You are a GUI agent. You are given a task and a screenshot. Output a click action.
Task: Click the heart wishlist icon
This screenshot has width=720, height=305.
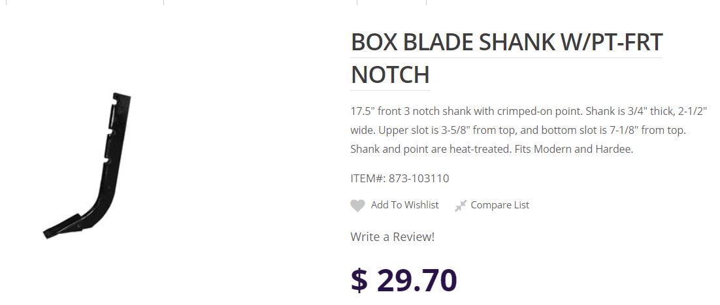click(x=357, y=206)
